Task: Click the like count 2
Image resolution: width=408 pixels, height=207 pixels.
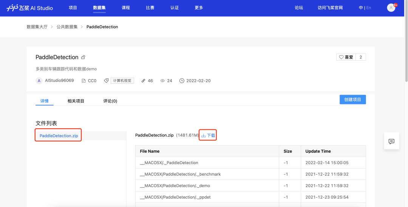Action: tap(361, 57)
